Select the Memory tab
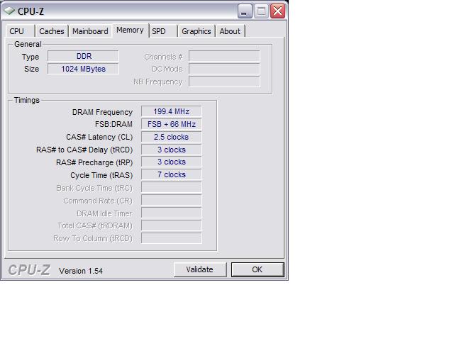Image resolution: width=454 pixels, height=363 pixels. pos(131,30)
